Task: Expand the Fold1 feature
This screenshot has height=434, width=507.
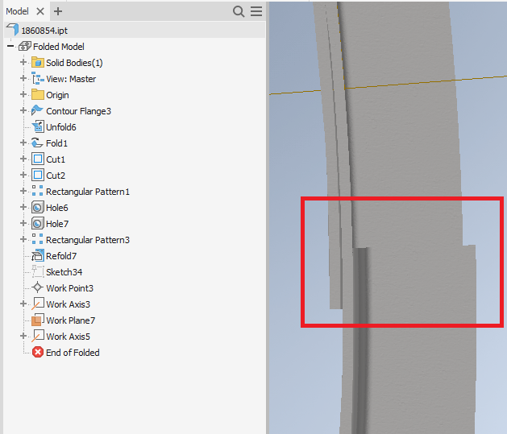Action: (23, 143)
